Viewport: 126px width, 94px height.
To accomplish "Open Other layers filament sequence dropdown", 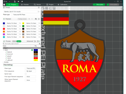I will click(x=30, y=80).
